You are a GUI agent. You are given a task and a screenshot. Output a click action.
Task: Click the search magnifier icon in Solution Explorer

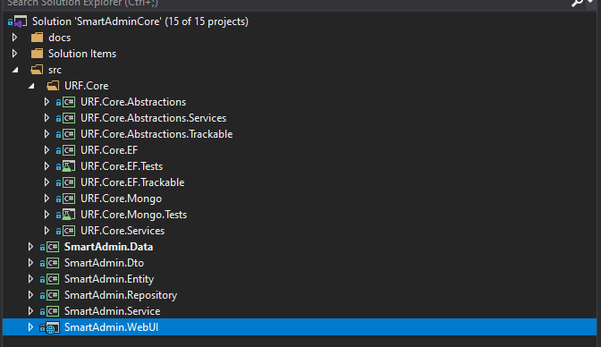coord(577,3)
